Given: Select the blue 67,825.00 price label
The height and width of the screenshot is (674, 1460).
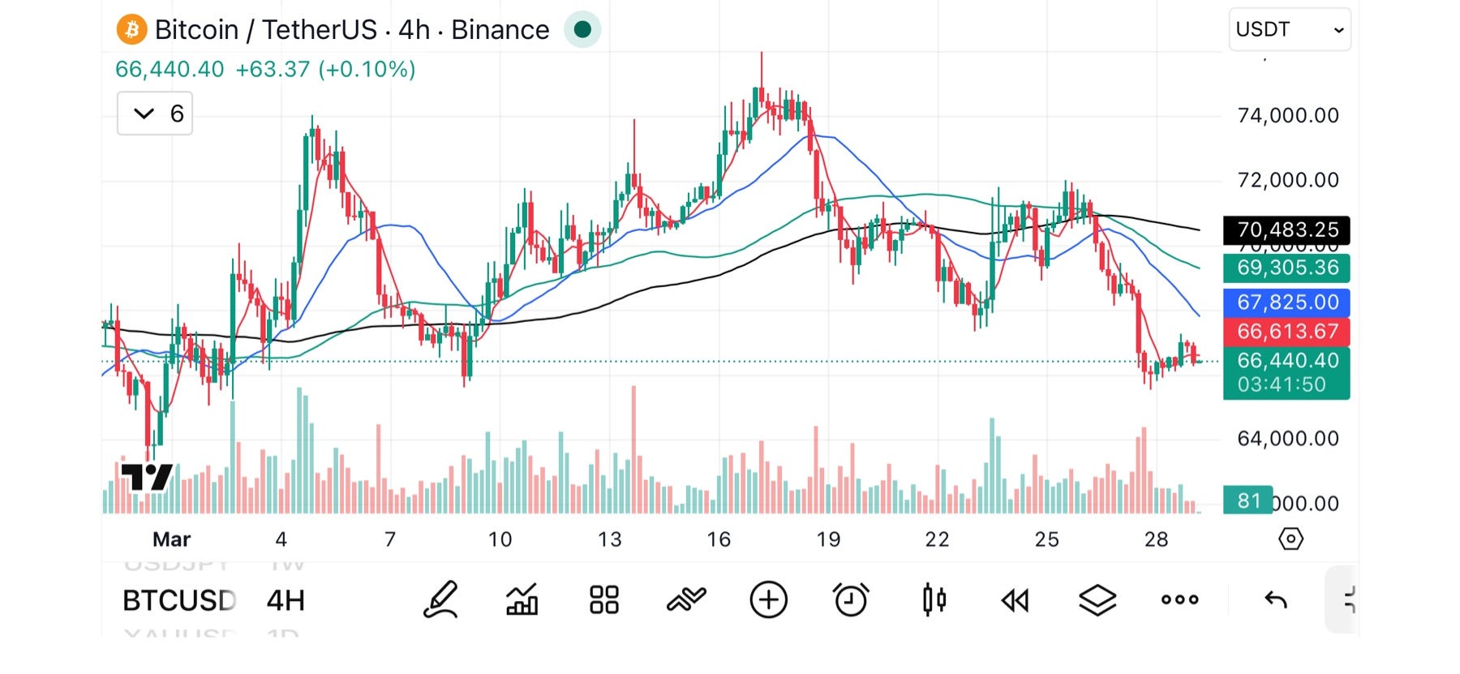Looking at the screenshot, I should 1286,303.
